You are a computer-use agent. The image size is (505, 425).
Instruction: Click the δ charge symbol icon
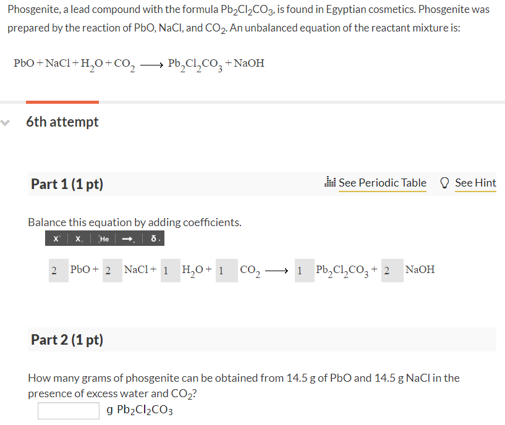(152, 238)
